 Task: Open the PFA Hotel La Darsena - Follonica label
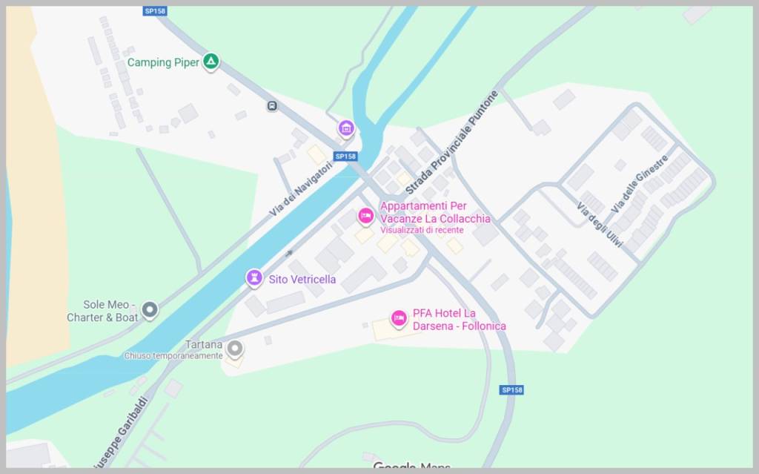click(459, 320)
